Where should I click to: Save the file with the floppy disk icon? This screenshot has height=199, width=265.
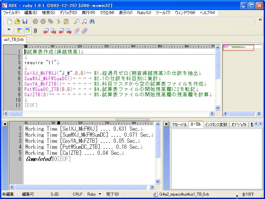click(25, 21)
